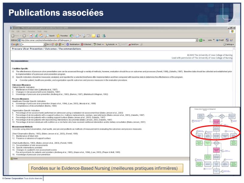Click the SnagIt capture button
The width and height of the screenshot is (244, 183).
click(x=220, y=40)
